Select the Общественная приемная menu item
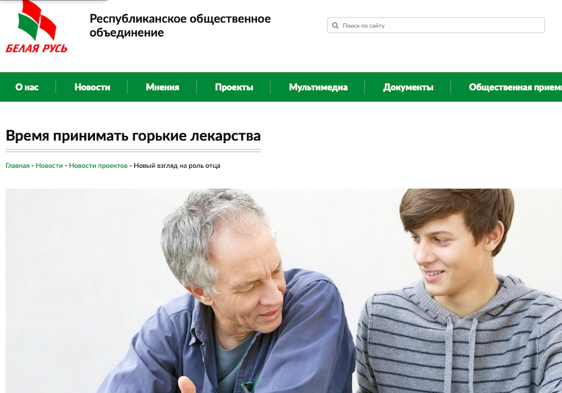The image size is (562, 393). tap(515, 87)
